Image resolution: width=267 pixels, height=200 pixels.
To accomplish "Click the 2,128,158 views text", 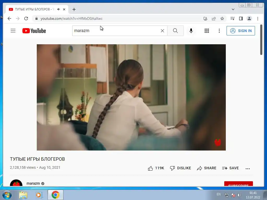I will pos(23,167).
